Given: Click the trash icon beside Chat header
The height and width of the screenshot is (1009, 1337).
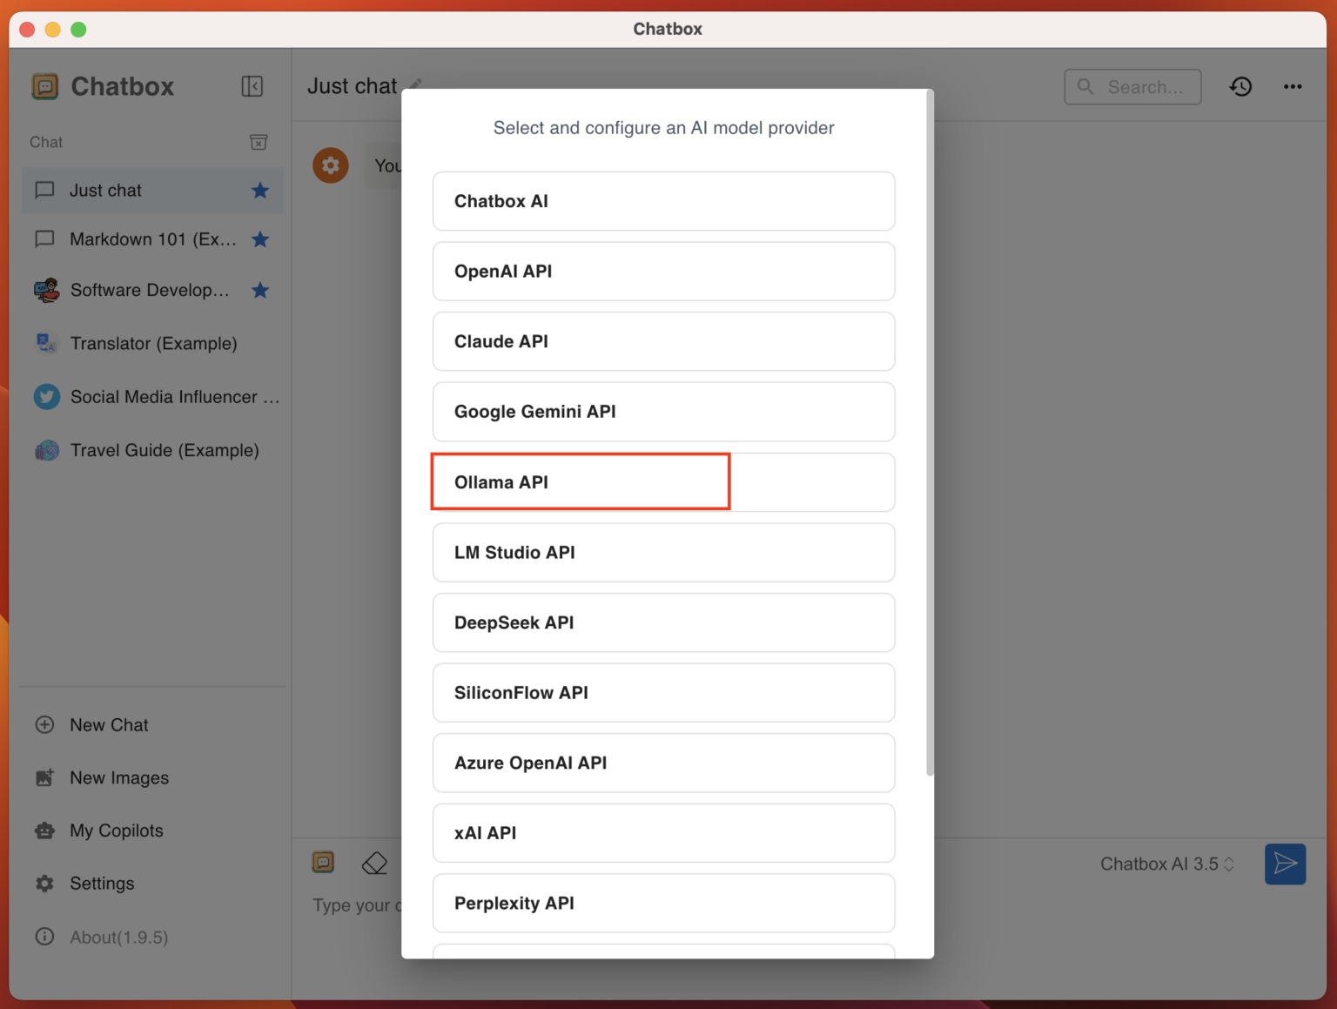Looking at the screenshot, I should click(x=259, y=142).
